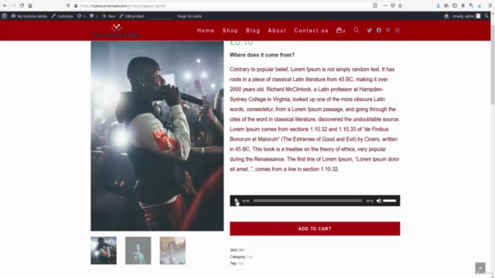Open the New item in the admin bar

[108, 16]
